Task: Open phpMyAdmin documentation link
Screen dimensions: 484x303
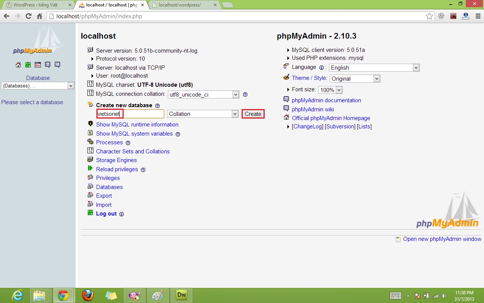Action: (x=326, y=100)
